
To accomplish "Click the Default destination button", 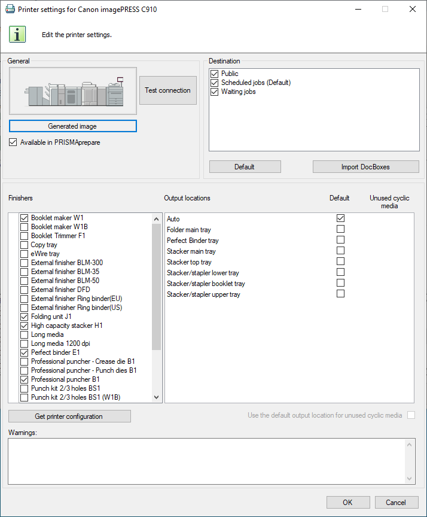I will coord(245,167).
